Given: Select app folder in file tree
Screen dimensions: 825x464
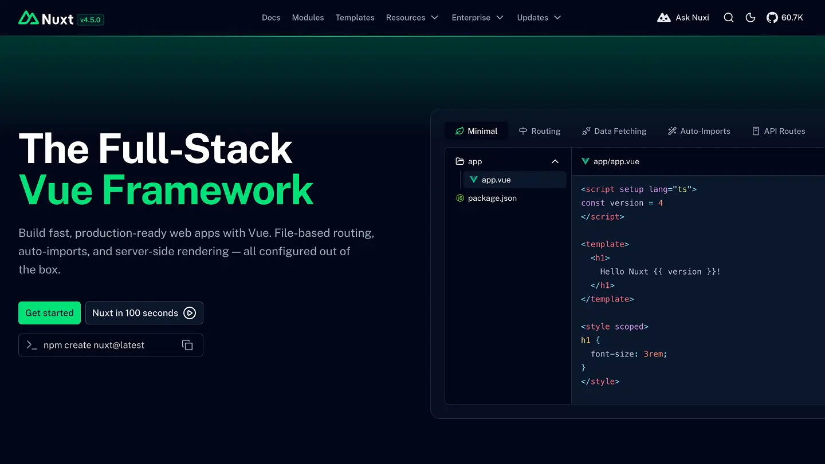Looking at the screenshot, I should tap(508, 161).
